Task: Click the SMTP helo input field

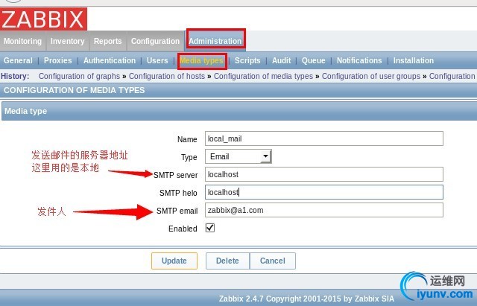Action: tap(324, 192)
